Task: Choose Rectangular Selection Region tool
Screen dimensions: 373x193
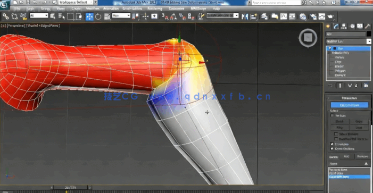Action: [x=70, y=16]
